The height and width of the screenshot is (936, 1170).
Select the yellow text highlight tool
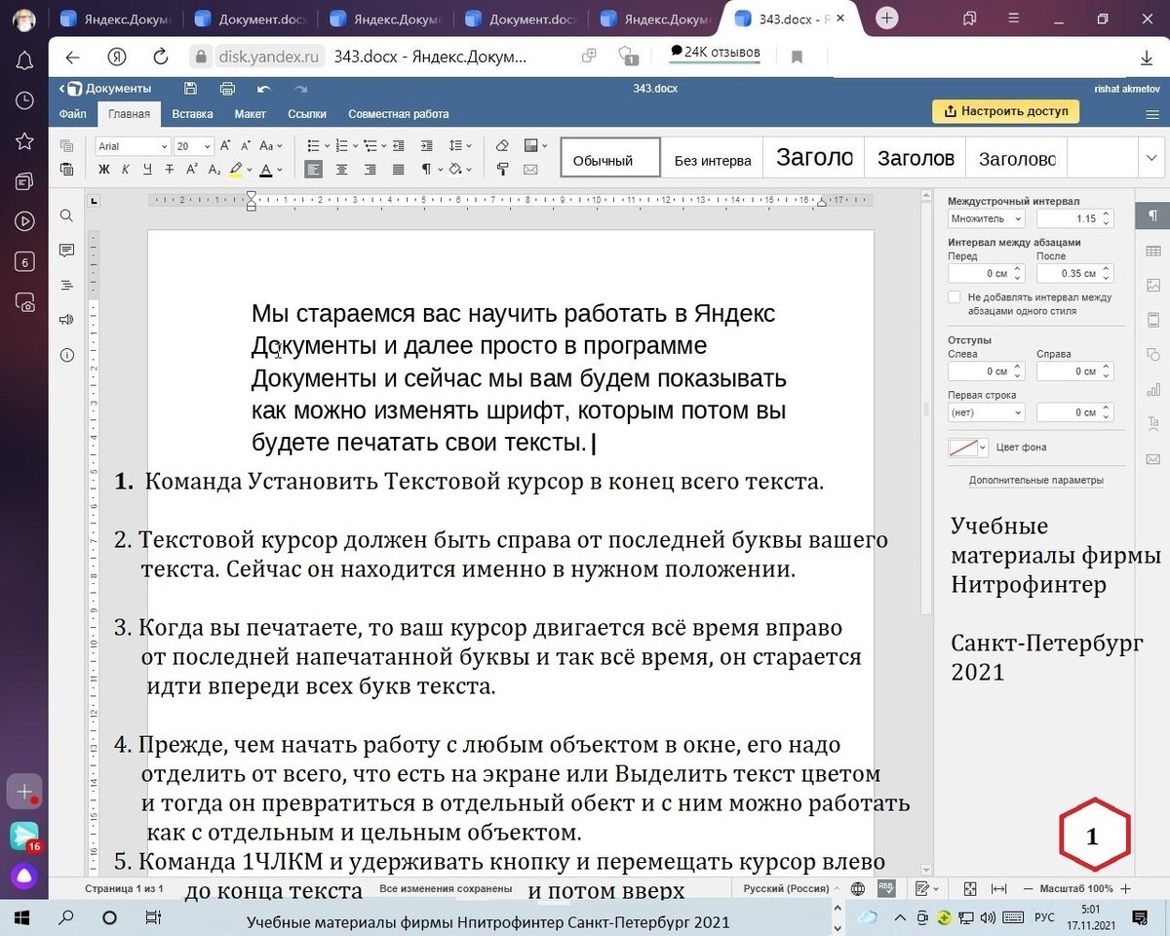pos(235,170)
